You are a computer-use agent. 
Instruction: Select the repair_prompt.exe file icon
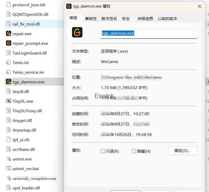click(x=8, y=43)
